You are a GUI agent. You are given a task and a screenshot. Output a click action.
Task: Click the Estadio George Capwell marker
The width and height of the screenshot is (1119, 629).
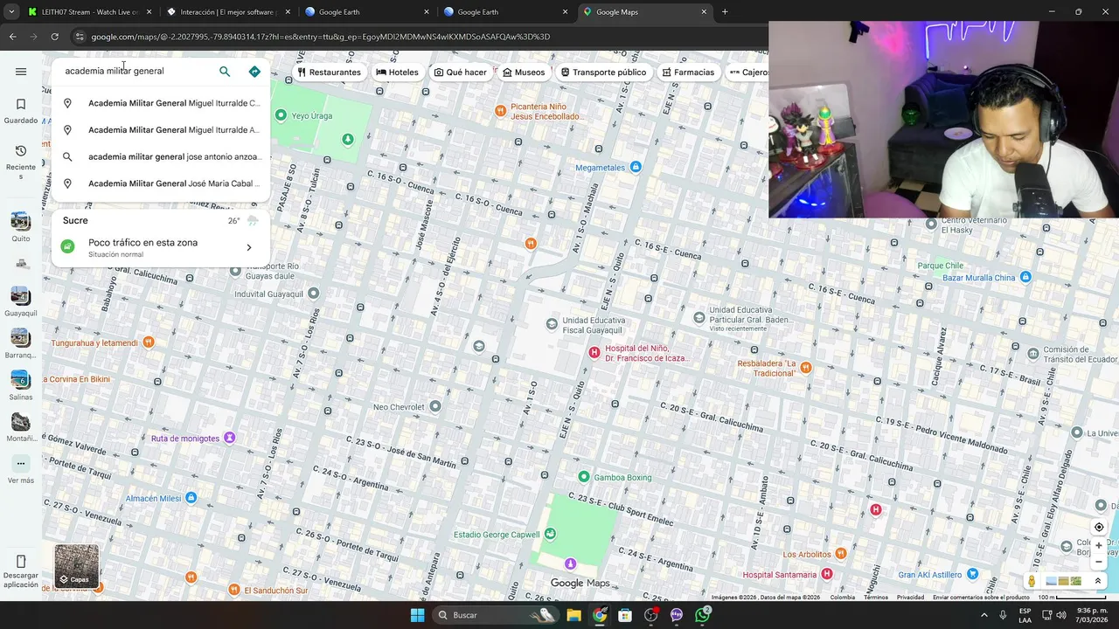550,534
